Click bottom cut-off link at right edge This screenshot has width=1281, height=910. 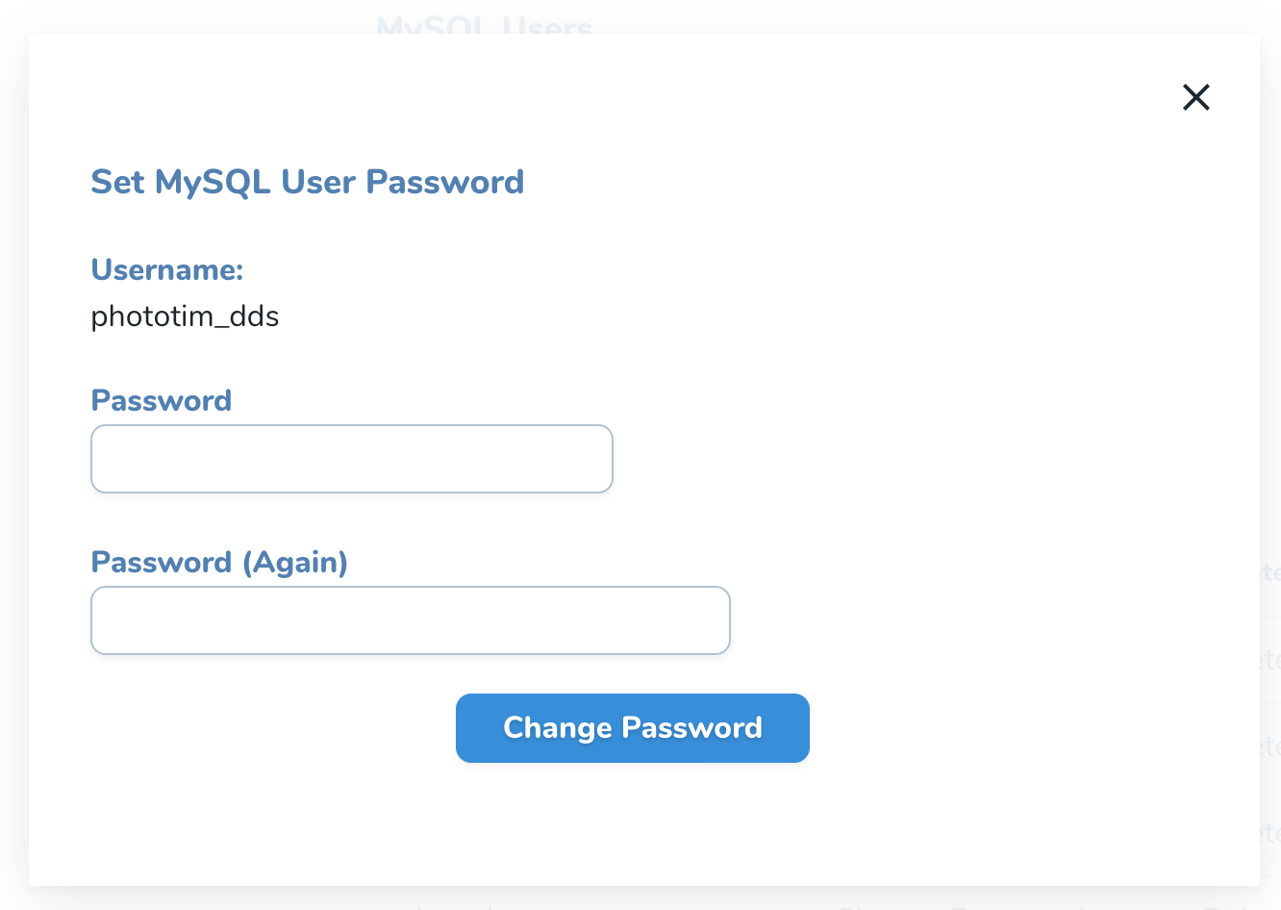click(x=1270, y=833)
